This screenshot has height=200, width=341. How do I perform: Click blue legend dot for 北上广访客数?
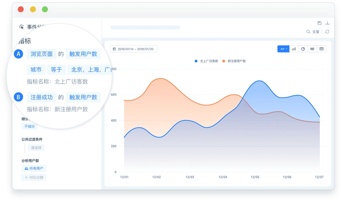click(x=196, y=61)
